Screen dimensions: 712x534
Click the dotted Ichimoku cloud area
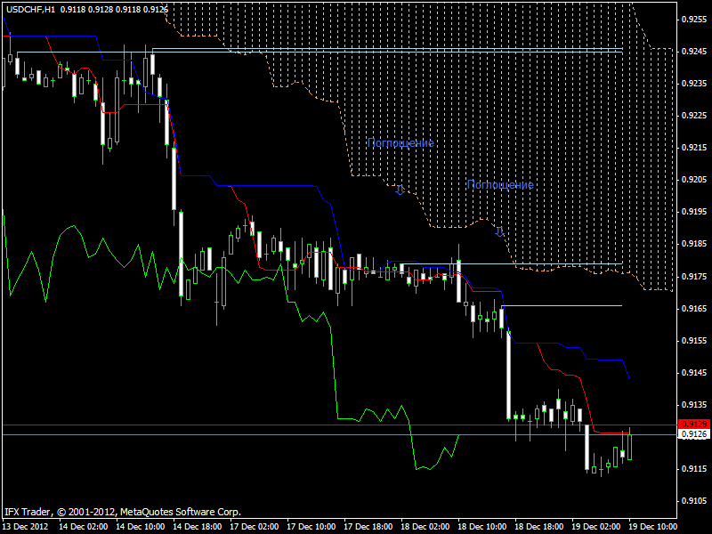tap(534, 116)
